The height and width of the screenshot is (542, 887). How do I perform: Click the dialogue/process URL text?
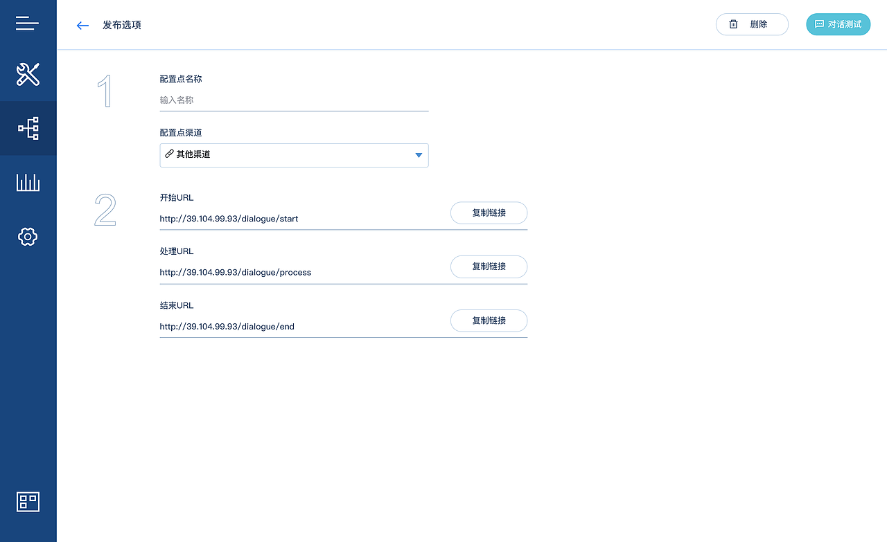[x=235, y=273]
